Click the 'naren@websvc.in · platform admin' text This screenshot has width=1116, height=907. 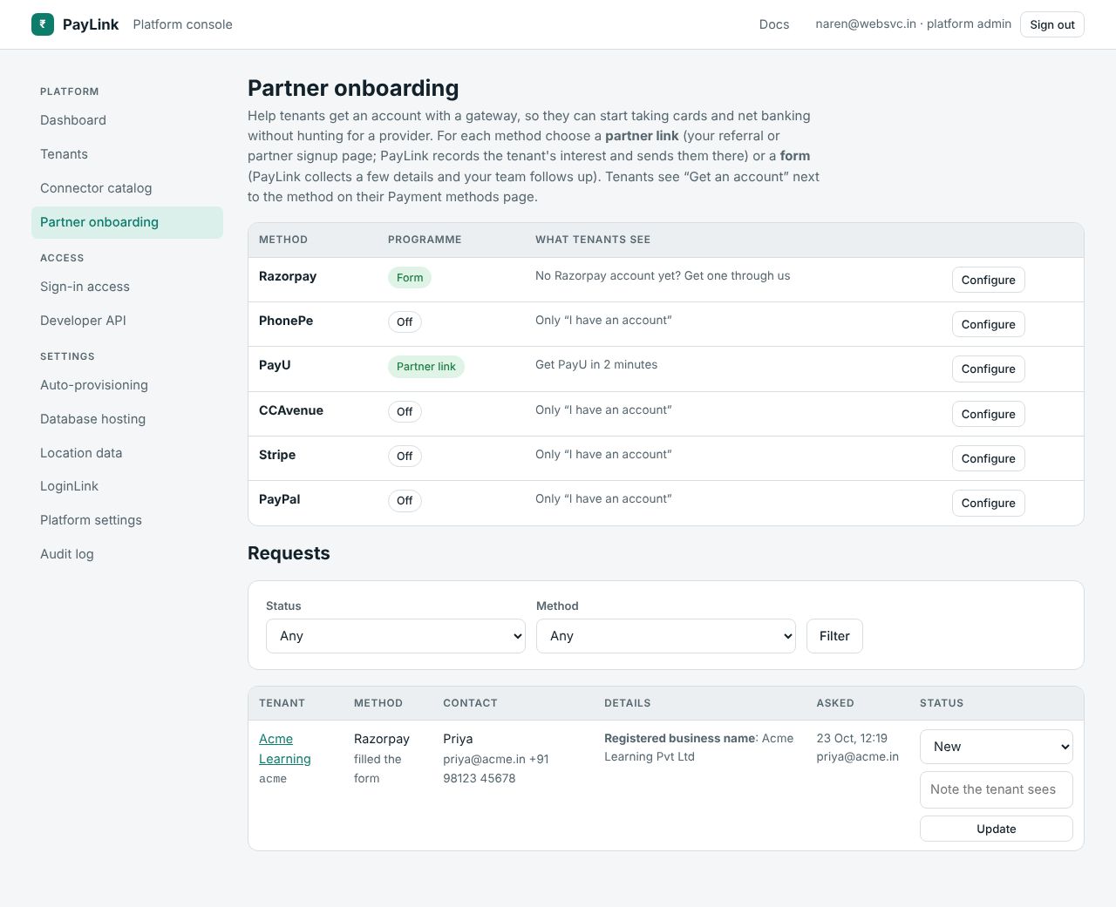tap(914, 24)
